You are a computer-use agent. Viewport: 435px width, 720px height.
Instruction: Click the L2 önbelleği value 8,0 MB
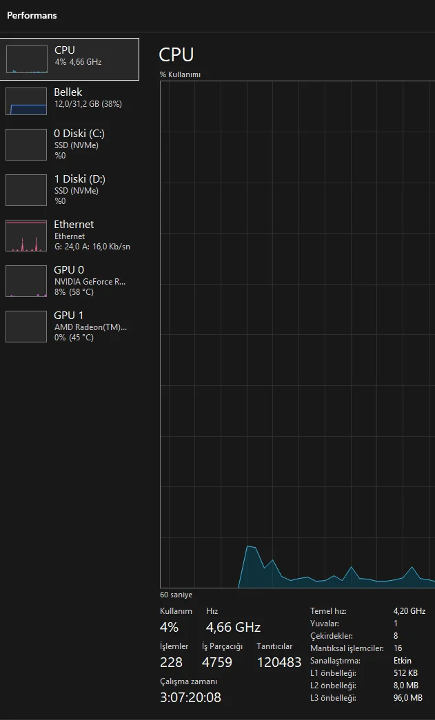coord(405,686)
